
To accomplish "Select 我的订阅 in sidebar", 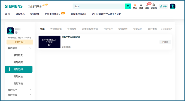I will [19, 69].
